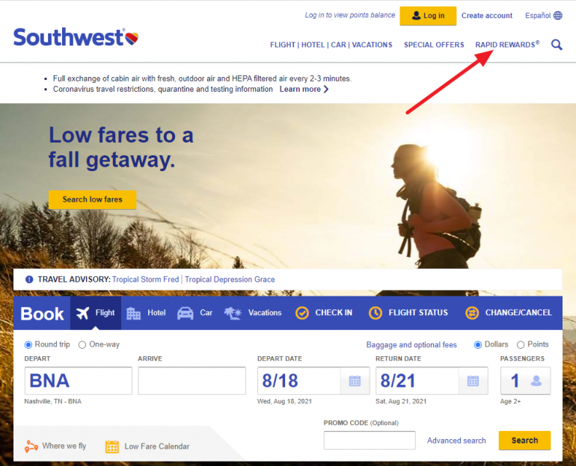Switch to the Hotel booking tab
576x466 pixels.
point(146,313)
